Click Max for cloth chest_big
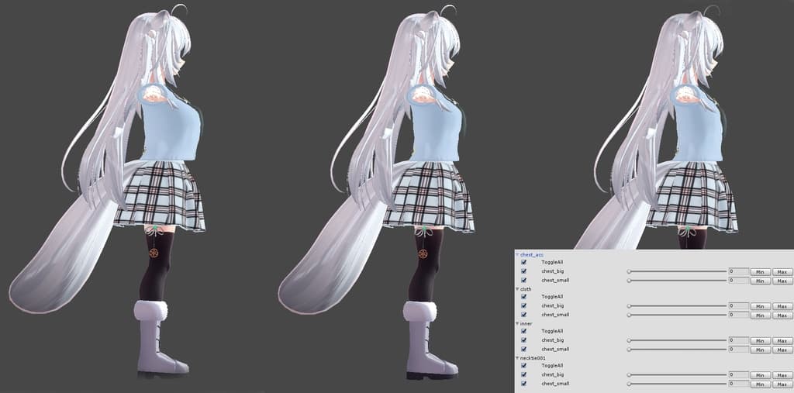Viewport: 794px width, 393px height. 782,306
